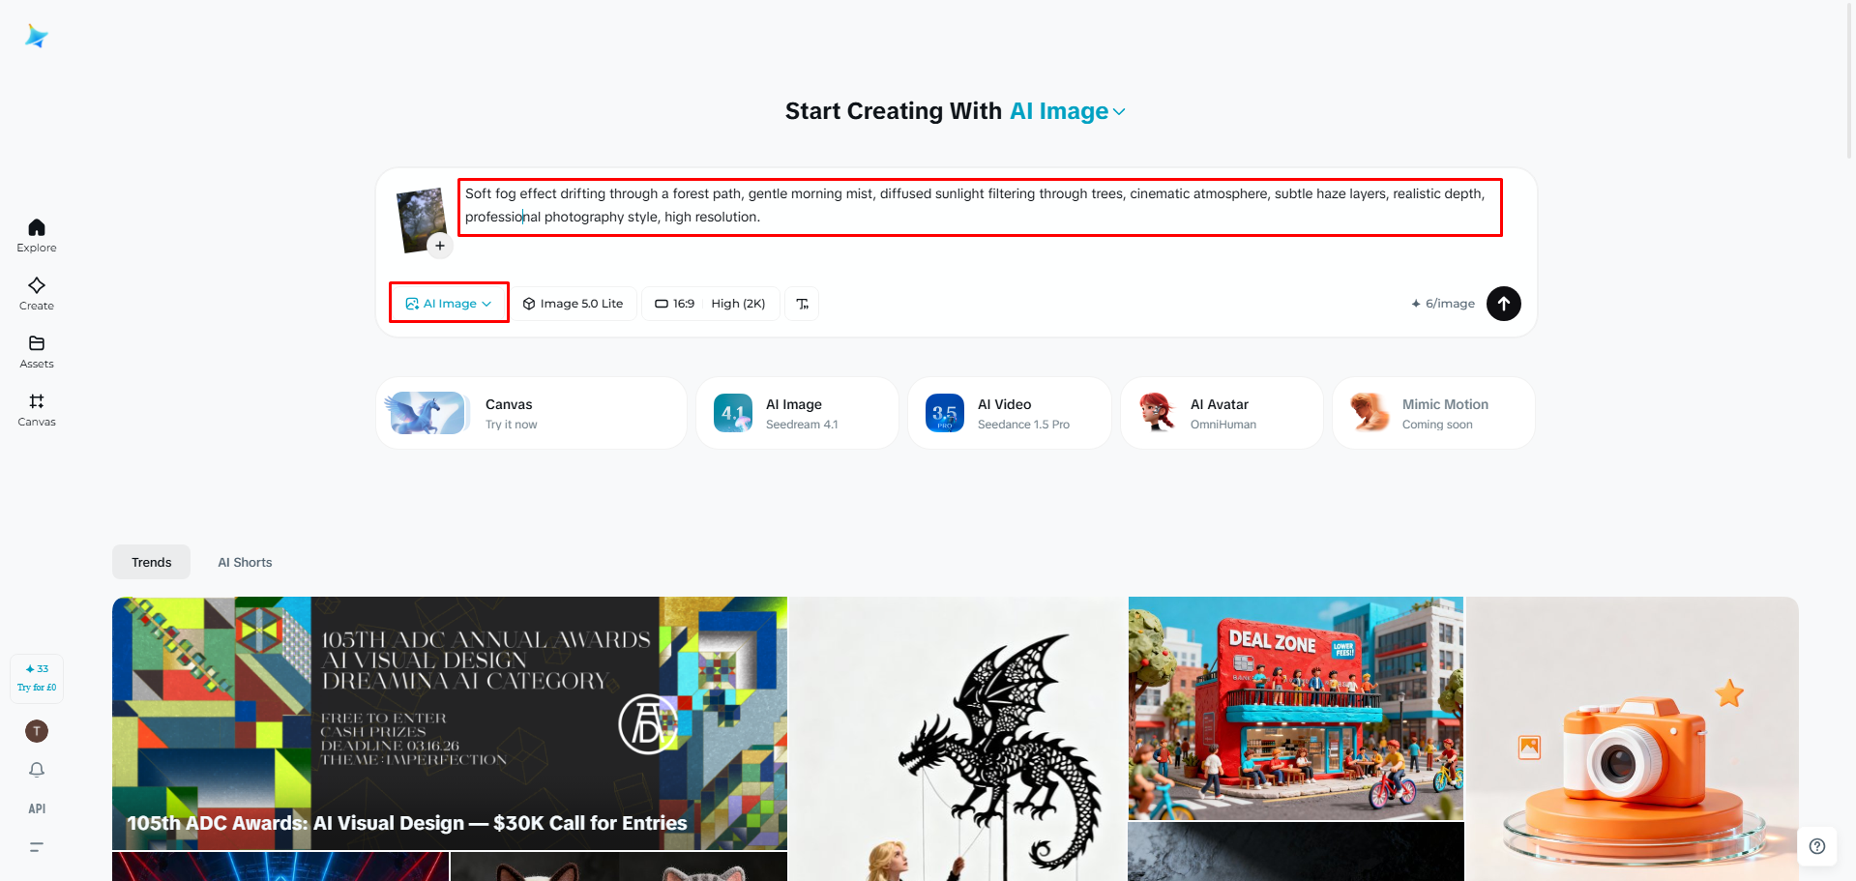Click into the fog prompt text field
This screenshot has height=881, width=1856.
tap(979, 206)
